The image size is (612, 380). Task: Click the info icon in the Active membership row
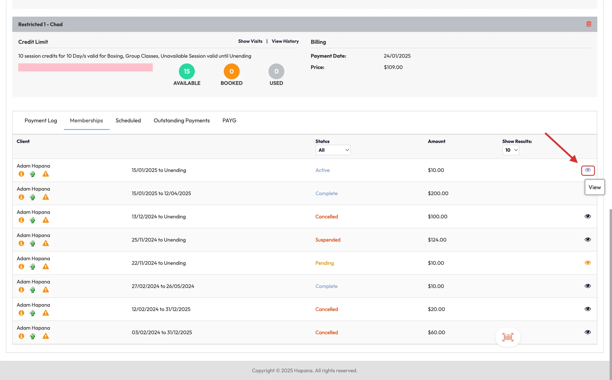tap(21, 174)
